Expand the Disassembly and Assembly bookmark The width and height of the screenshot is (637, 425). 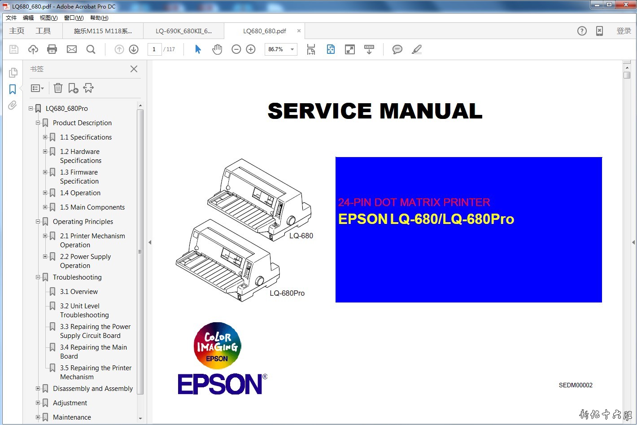pos(38,389)
